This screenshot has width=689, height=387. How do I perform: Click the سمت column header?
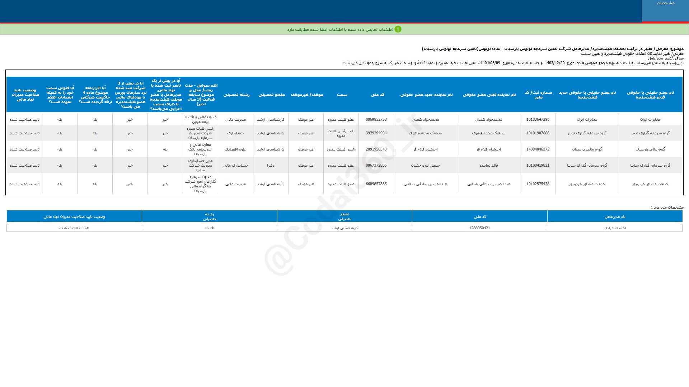tap(342, 95)
